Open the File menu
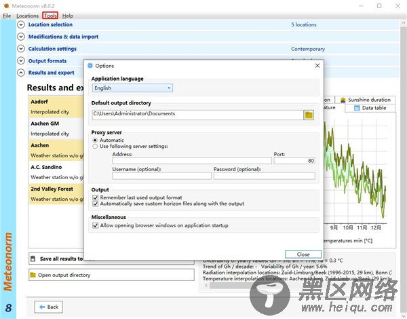Viewport: 407px width, 319px height. coord(7,16)
